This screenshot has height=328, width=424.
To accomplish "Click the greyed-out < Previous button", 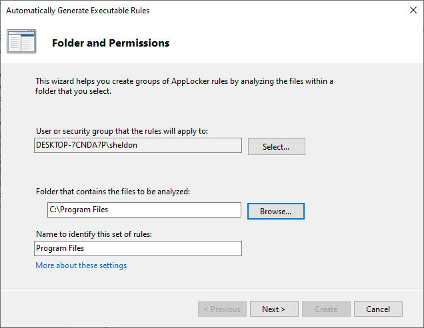I will click(x=222, y=309).
